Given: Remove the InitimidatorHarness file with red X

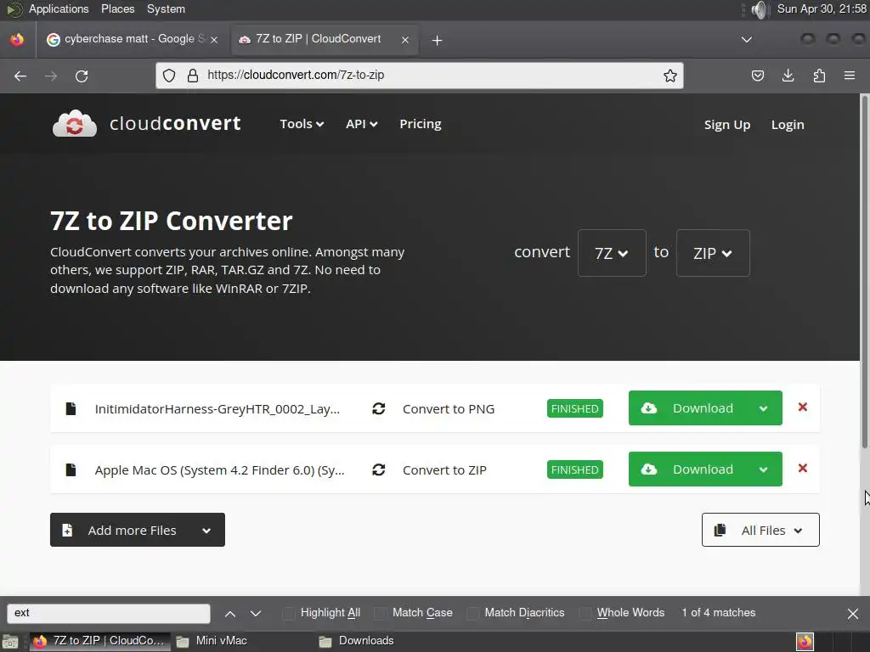Looking at the screenshot, I should click(x=802, y=407).
